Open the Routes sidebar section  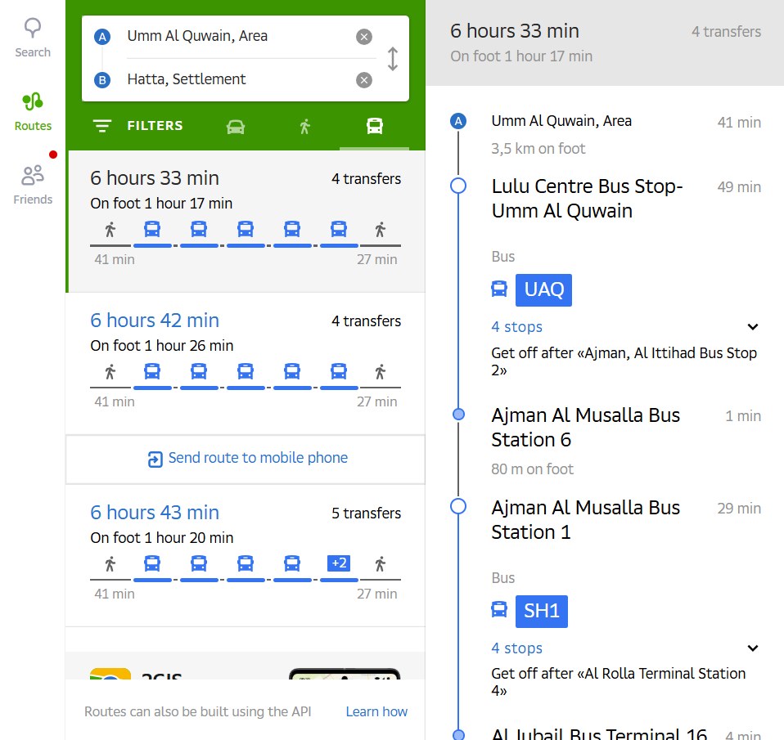[x=33, y=112]
